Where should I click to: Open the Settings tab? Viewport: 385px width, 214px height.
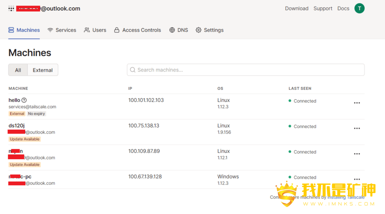tap(210, 30)
